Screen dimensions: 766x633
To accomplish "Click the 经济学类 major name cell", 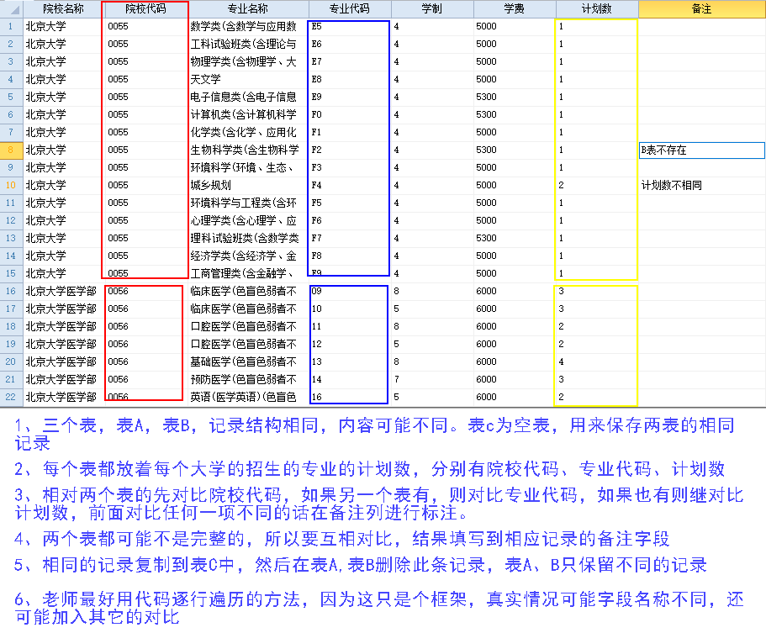I will [x=248, y=256].
